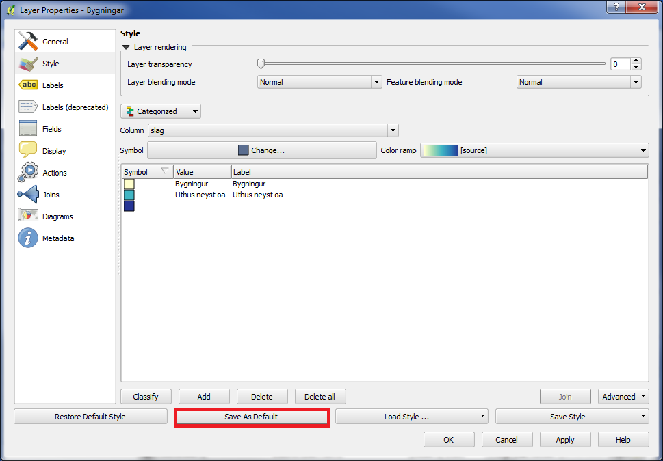Open the Labels abc tag icon
Image resolution: width=663 pixels, height=461 pixels.
[28, 85]
